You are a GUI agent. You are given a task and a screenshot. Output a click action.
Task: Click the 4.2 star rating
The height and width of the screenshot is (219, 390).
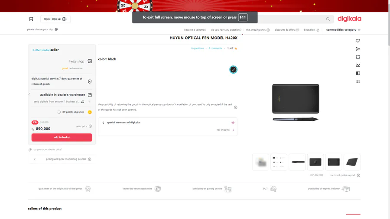pyautogui.click(x=234, y=48)
